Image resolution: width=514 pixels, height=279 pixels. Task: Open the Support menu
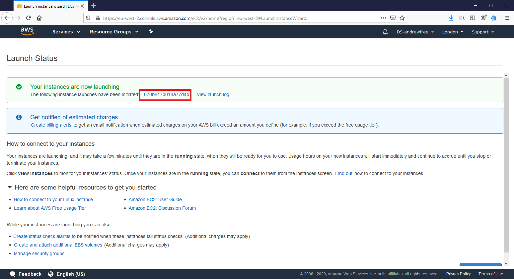(483, 32)
